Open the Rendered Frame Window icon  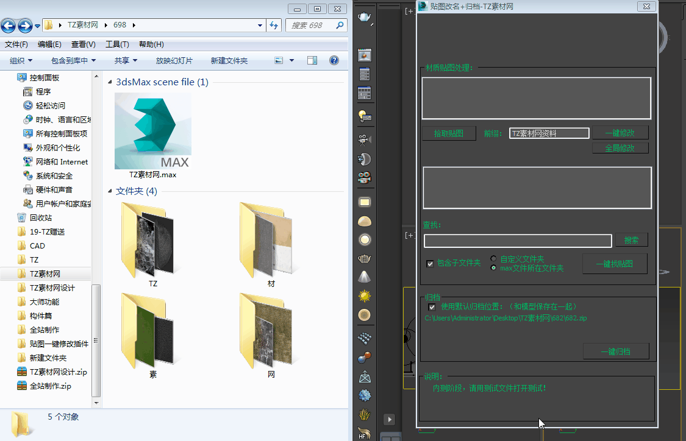pos(365,55)
